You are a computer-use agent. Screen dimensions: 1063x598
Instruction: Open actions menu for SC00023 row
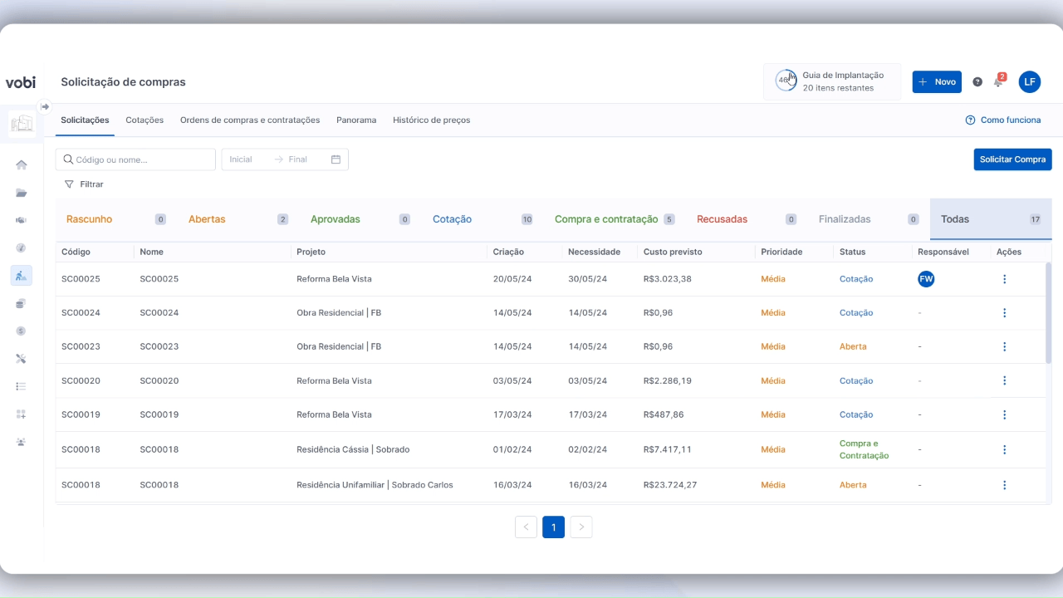(1004, 346)
